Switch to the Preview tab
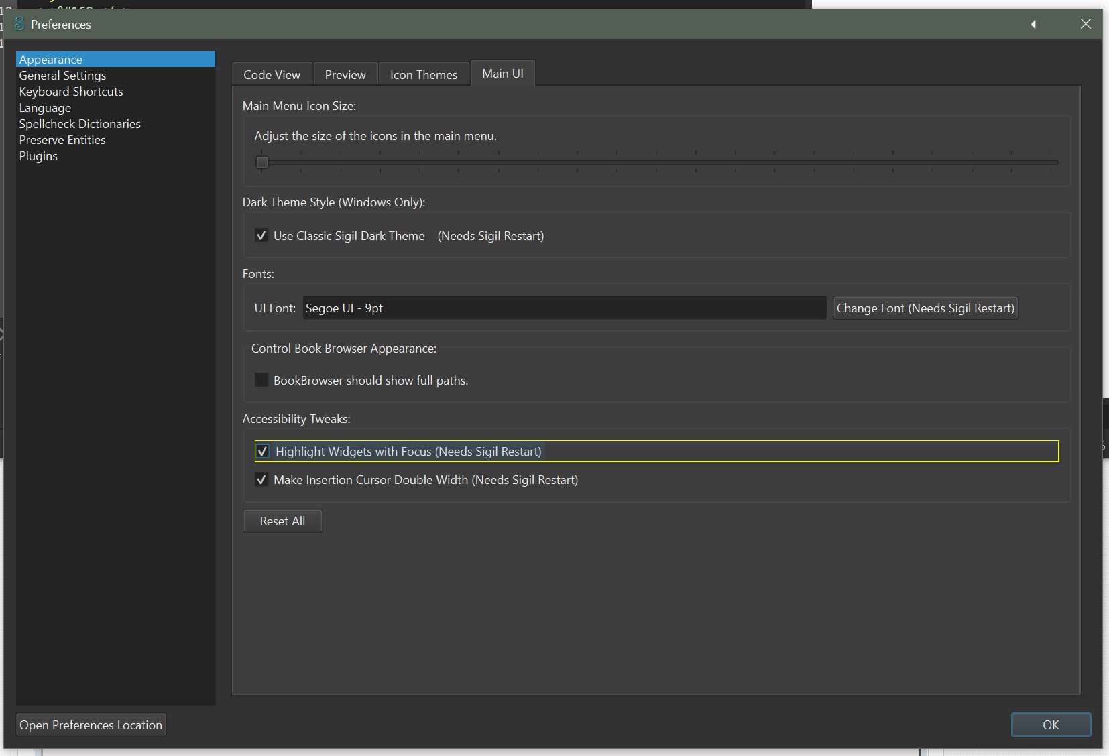The height and width of the screenshot is (756, 1109). point(345,74)
